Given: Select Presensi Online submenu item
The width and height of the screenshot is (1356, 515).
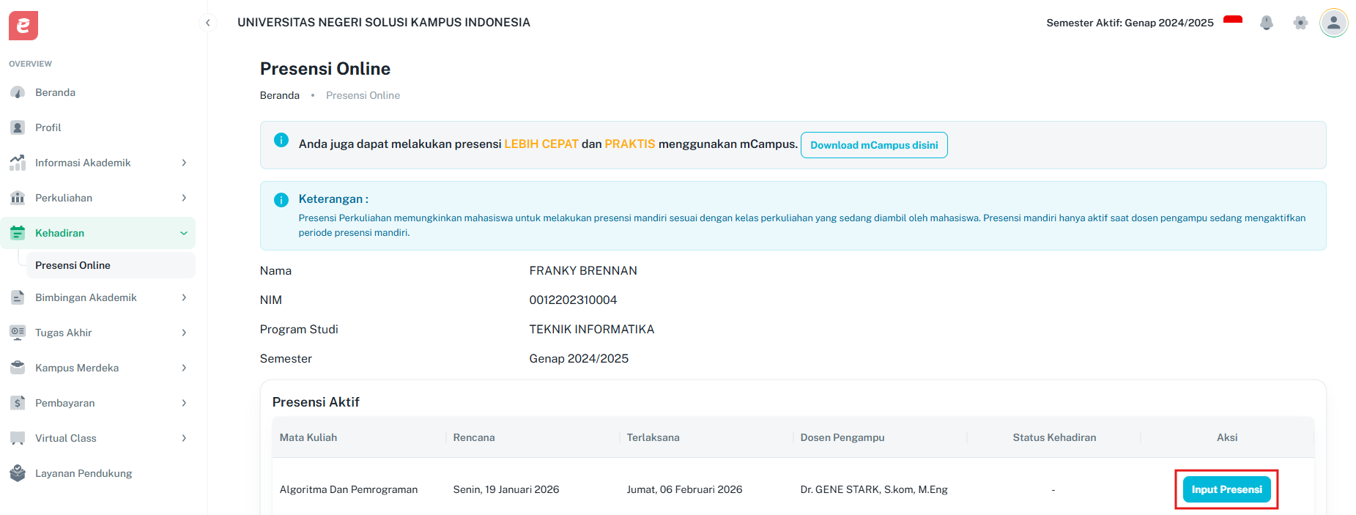Looking at the screenshot, I should click(111, 265).
